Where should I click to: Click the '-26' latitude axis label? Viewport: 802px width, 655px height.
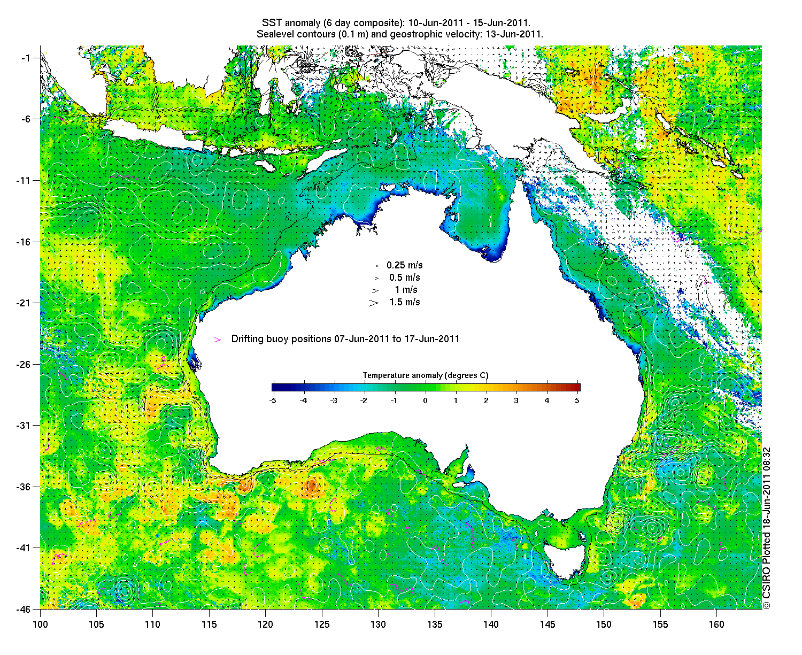coord(24,365)
